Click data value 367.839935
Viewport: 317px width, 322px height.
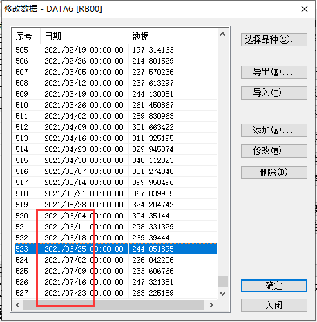(153, 193)
